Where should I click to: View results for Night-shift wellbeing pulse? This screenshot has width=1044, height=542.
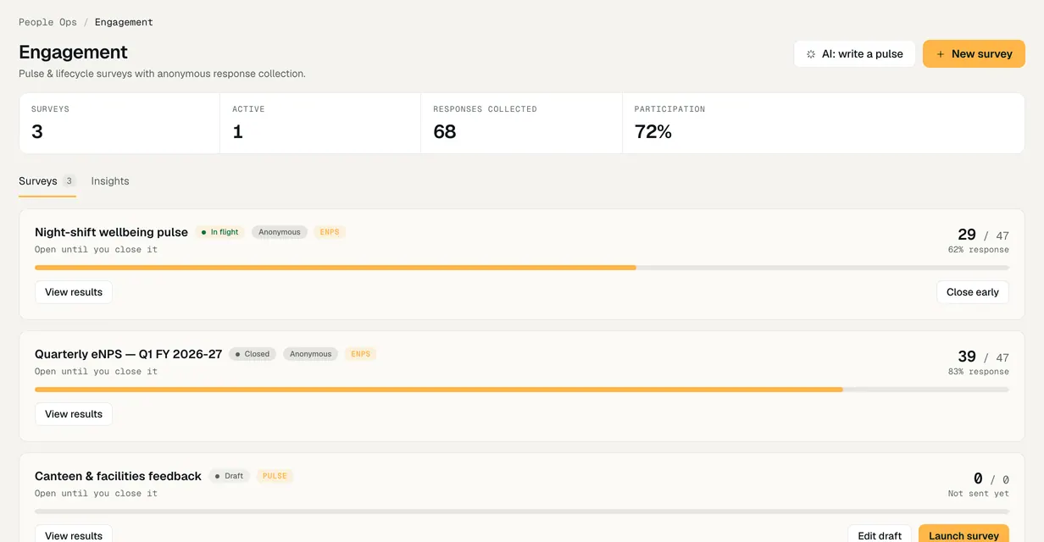coord(74,292)
